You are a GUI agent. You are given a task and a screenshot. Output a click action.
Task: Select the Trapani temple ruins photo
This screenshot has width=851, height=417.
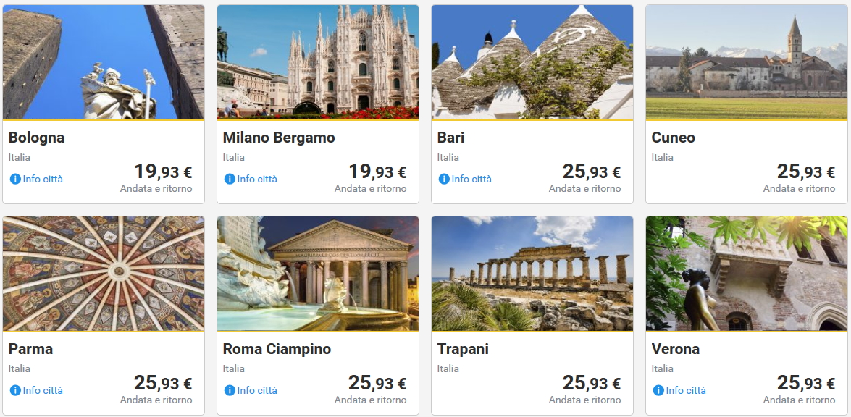point(532,274)
